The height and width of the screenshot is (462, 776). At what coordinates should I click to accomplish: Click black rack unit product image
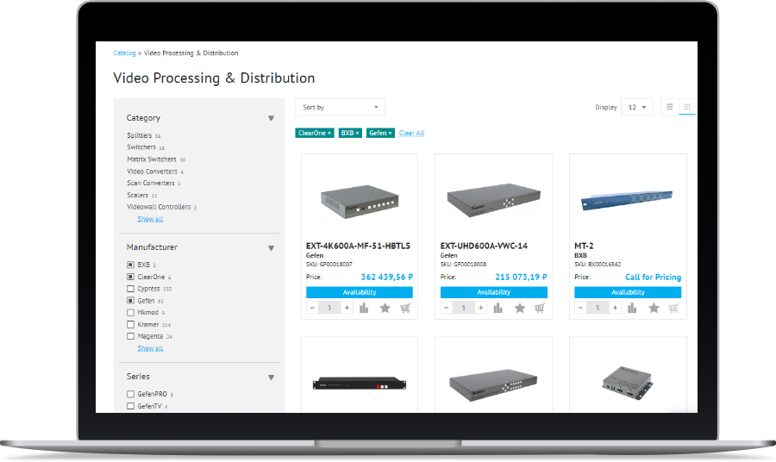[x=360, y=384]
